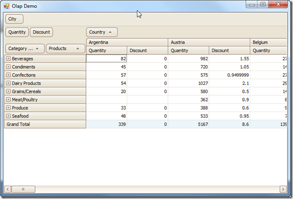The width and height of the screenshot is (293, 199).
Task: Select cell with value 1027
Action: 188,83
